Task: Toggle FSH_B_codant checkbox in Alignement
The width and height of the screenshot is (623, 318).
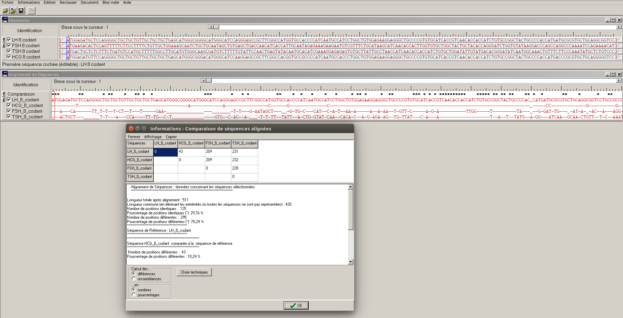Action: click(x=9, y=111)
